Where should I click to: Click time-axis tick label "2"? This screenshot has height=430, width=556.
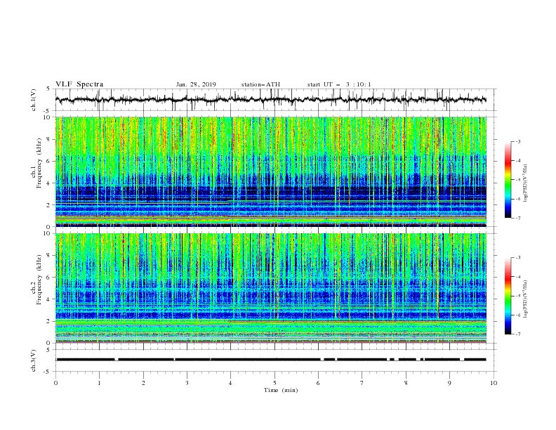pyautogui.click(x=143, y=383)
